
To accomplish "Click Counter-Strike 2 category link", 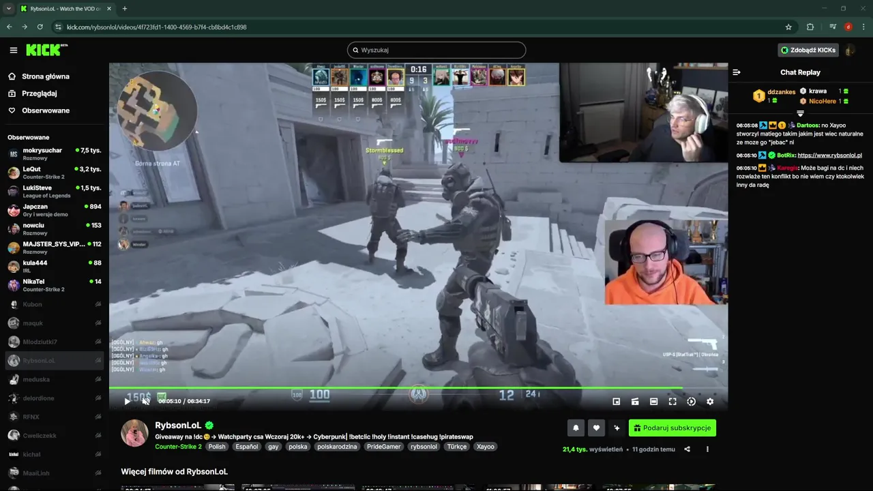I will [x=178, y=447].
